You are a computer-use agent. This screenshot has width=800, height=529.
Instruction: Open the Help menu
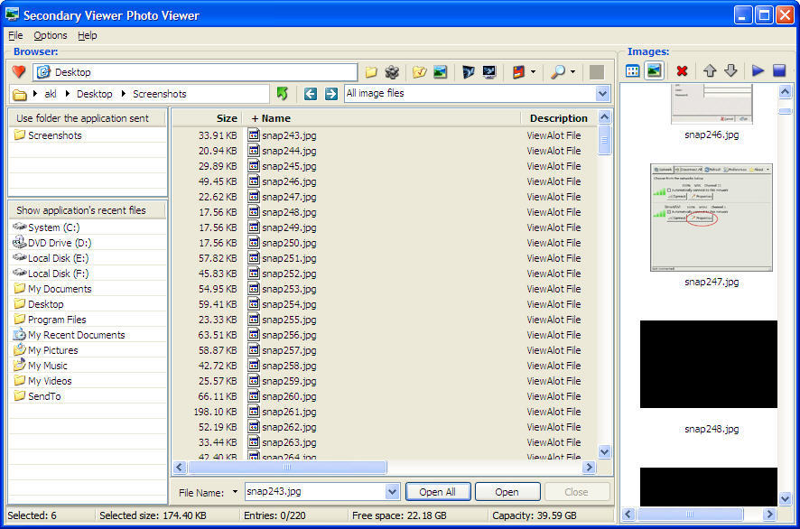coord(88,35)
